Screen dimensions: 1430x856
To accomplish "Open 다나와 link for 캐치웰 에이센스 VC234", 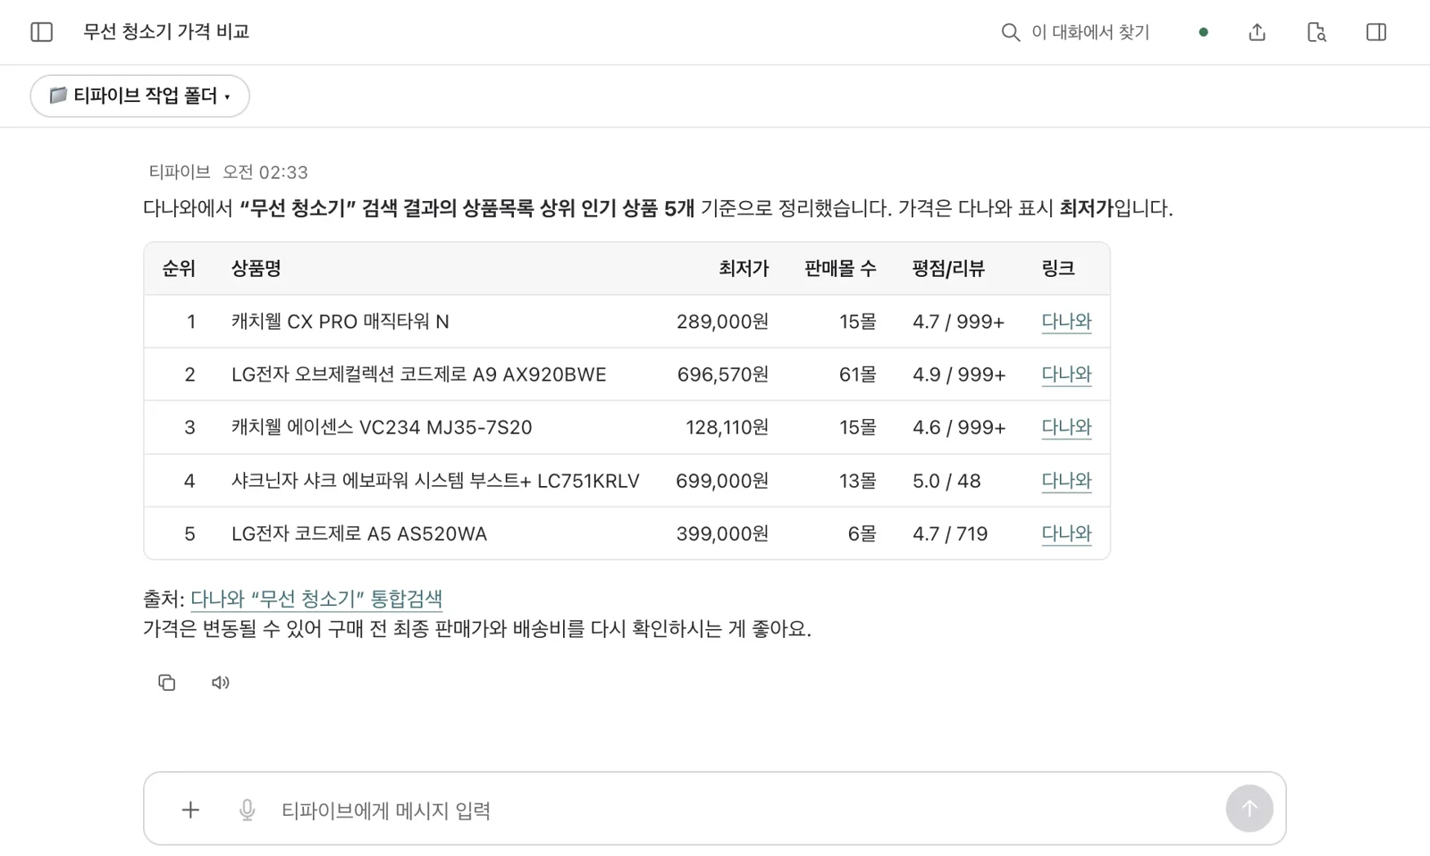I will click(1066, 427).
